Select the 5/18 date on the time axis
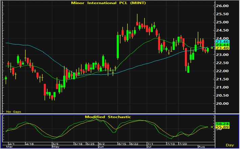The height and width of the screenshot is (149, 240). pos(78,144)
